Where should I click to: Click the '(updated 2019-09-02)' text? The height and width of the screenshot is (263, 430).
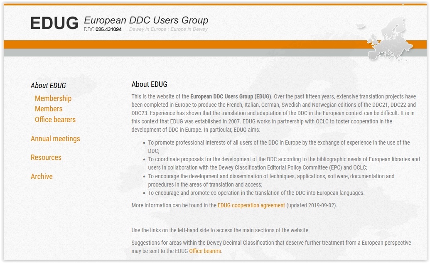(311, 205)
